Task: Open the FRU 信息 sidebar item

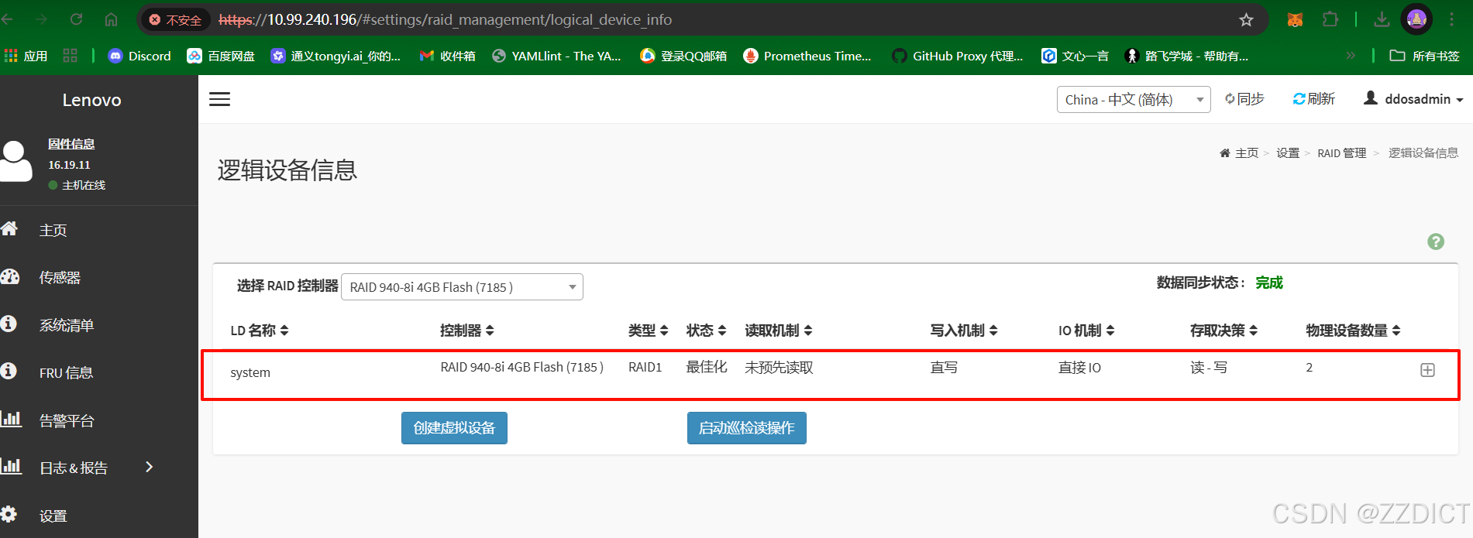Action: [67, 373]
